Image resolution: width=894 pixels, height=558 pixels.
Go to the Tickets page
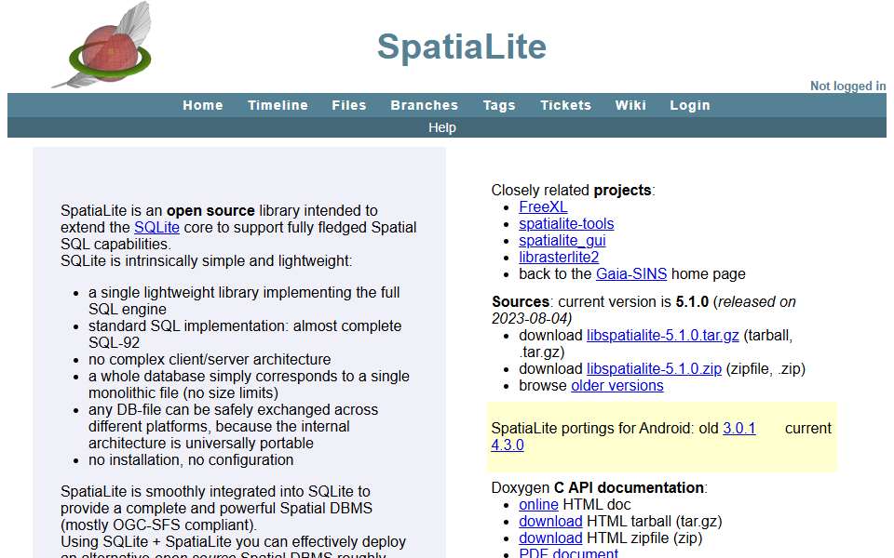point(565,105)
